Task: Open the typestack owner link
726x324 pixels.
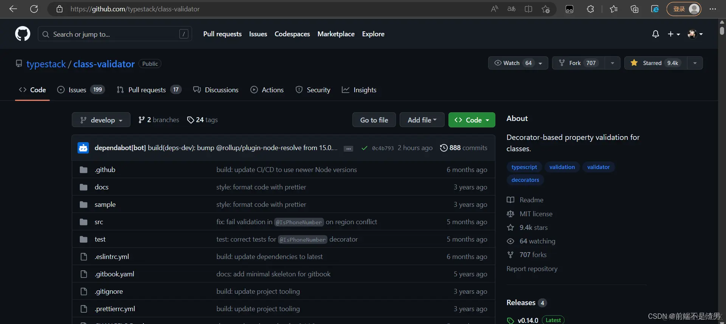Action: [x=46, y=64]
